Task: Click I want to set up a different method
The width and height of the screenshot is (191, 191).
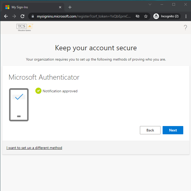Action: coord(34,148)
